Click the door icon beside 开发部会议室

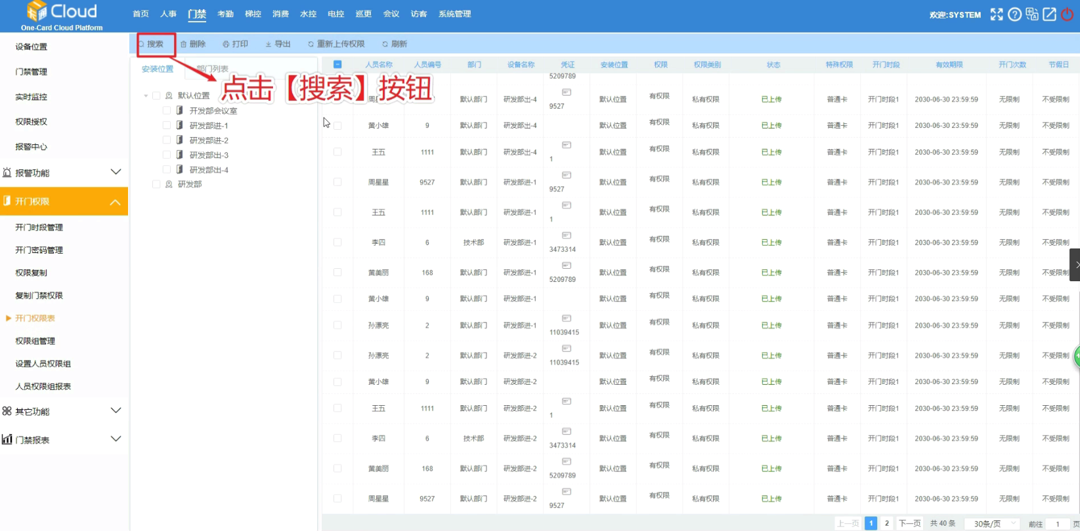pos(180,110)
